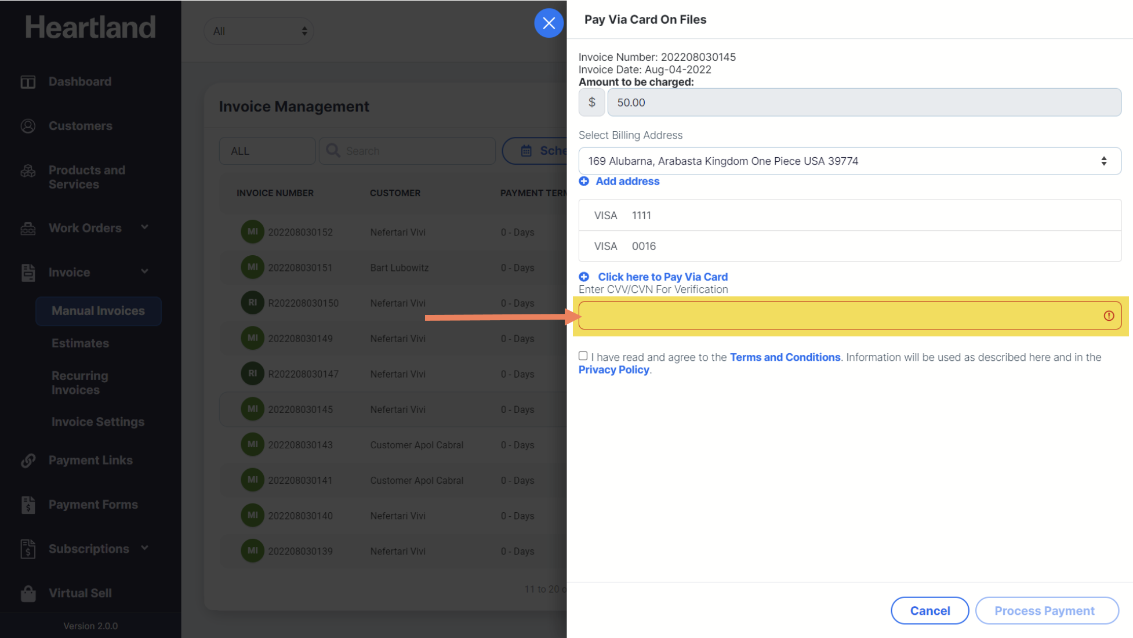Image resolution: width=1133 pixels, height=638 pixels.
Task: Expand the Work Orders submenu chevron
Action: (144, 227)
